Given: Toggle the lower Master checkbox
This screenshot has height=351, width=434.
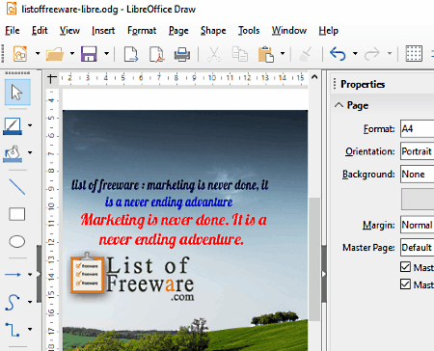Looking at the screenshot, I should point(405,284).
